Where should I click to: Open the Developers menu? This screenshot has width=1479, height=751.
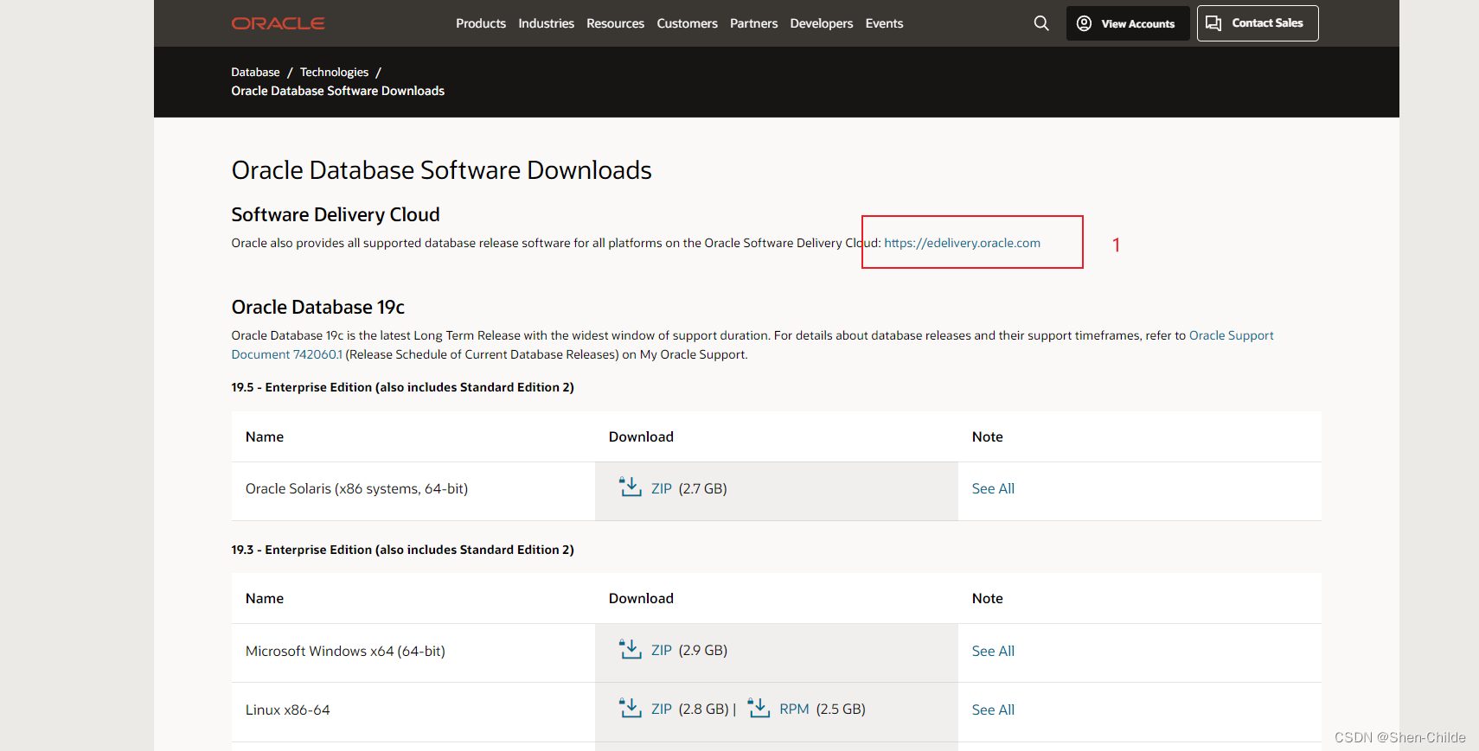pyautogui.click(x=821, y=23)
